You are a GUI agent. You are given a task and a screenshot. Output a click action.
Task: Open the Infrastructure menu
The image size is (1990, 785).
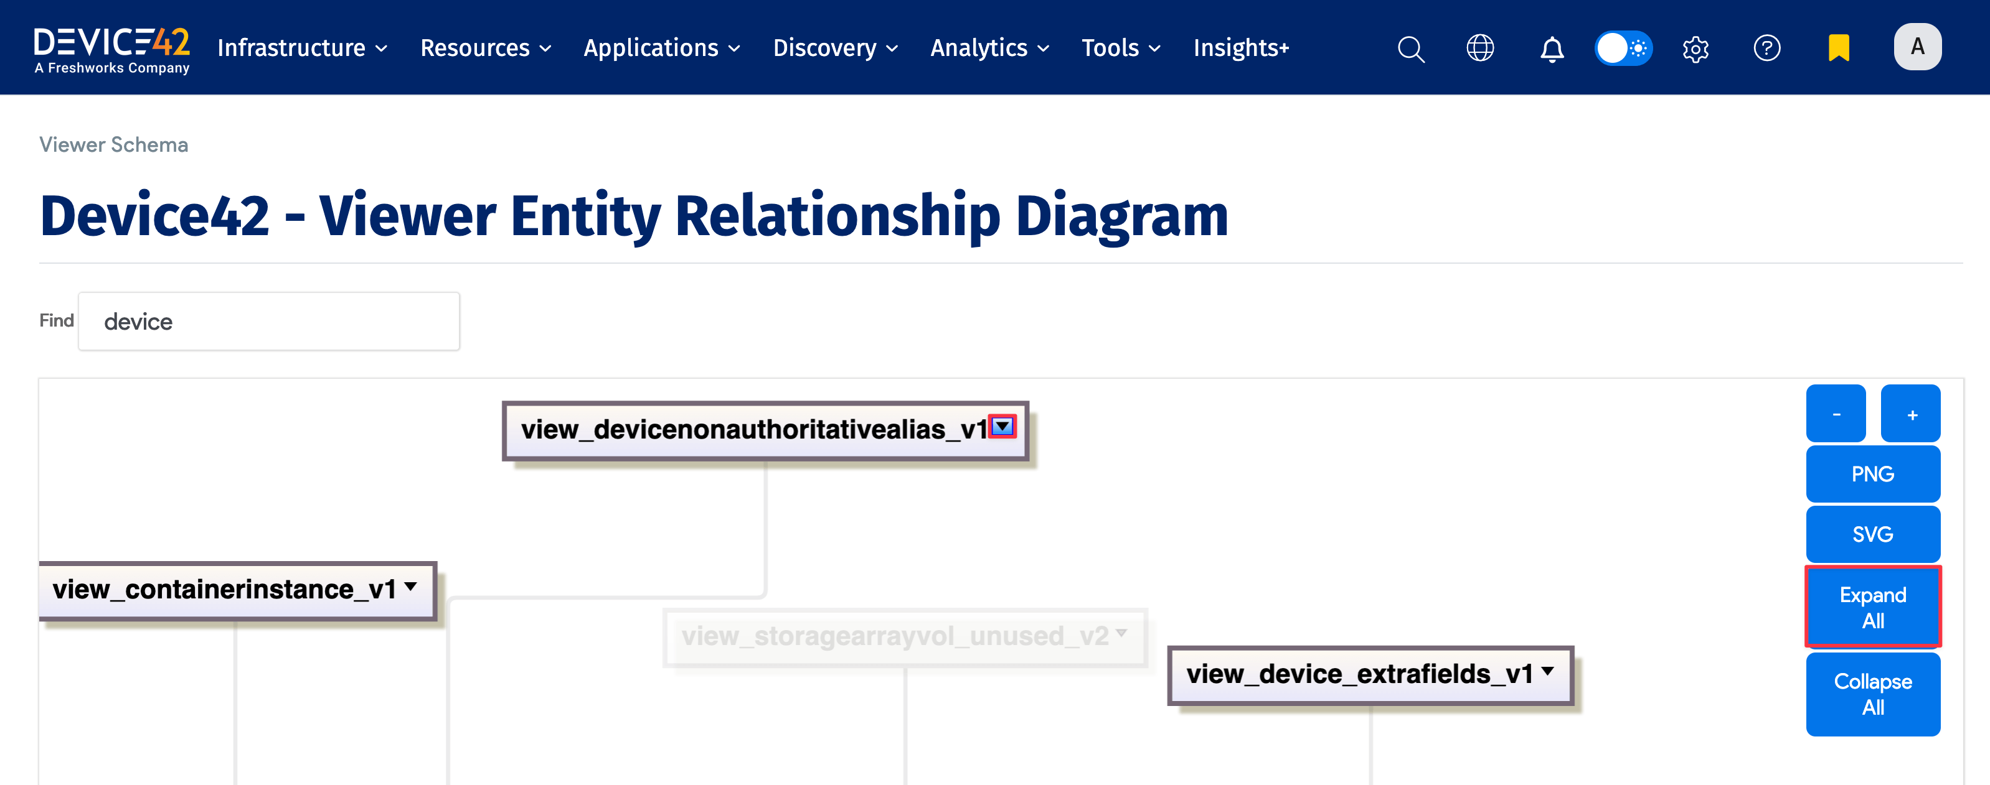[x=301, y=48]
